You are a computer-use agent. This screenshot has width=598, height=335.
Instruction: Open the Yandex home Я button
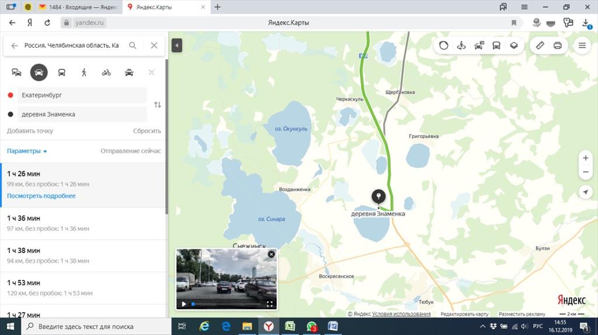point(30,23)
